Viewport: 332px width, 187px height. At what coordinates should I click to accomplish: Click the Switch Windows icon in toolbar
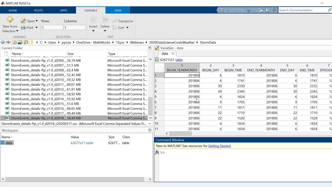pos(261,10)
